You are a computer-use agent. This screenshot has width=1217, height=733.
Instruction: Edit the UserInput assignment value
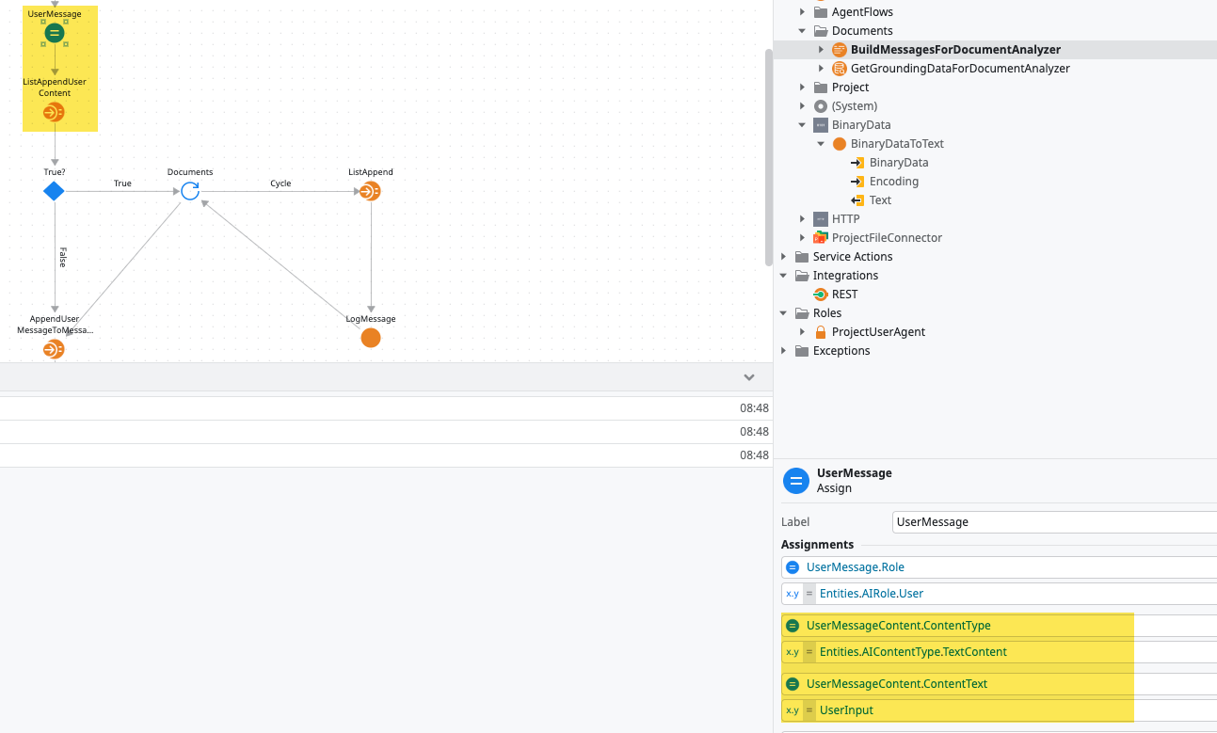click(969, 710)
